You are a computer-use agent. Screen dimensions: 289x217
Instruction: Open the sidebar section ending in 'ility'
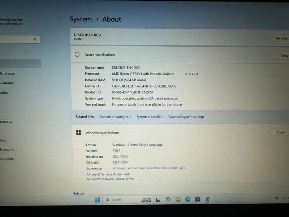3,140
